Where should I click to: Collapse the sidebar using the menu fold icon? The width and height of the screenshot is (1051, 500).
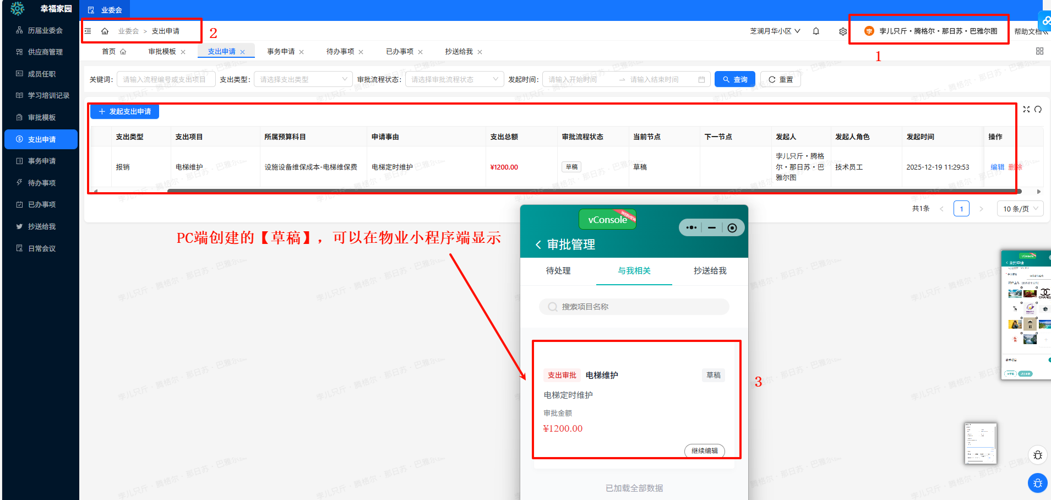point(88,31)
